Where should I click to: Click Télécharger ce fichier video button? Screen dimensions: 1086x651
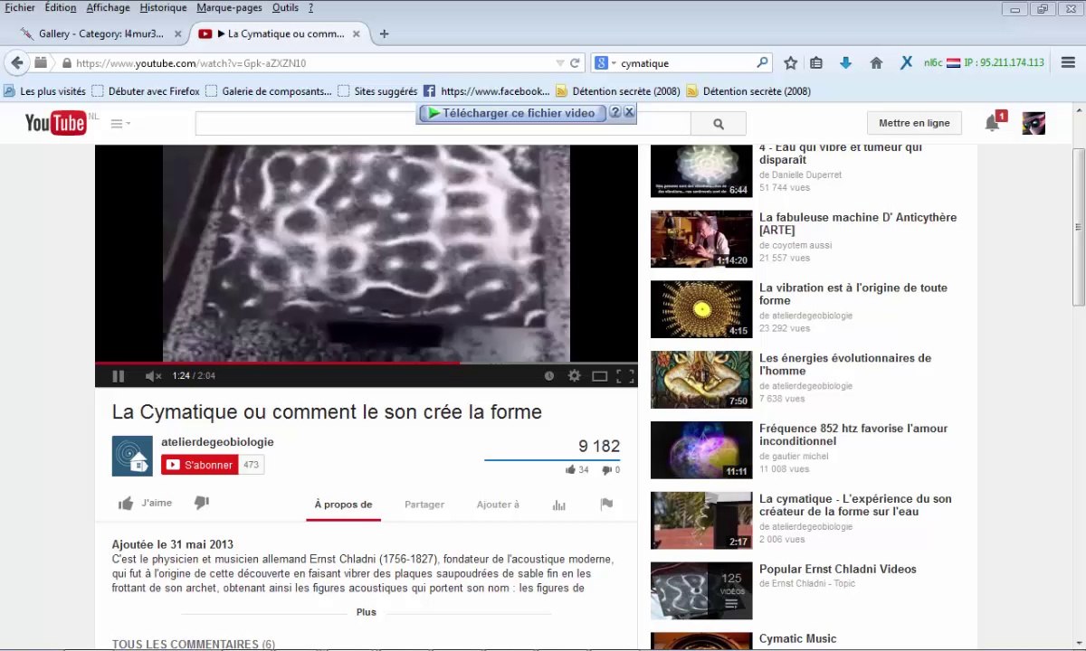point(511,113)
